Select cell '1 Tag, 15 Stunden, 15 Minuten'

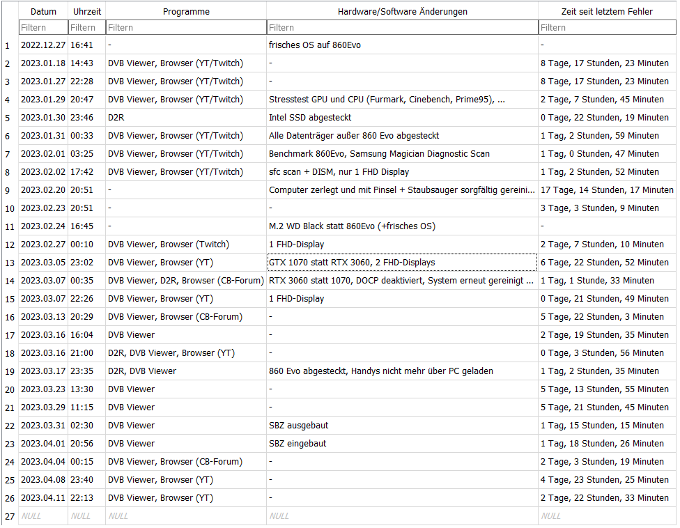tap(607, 426)
